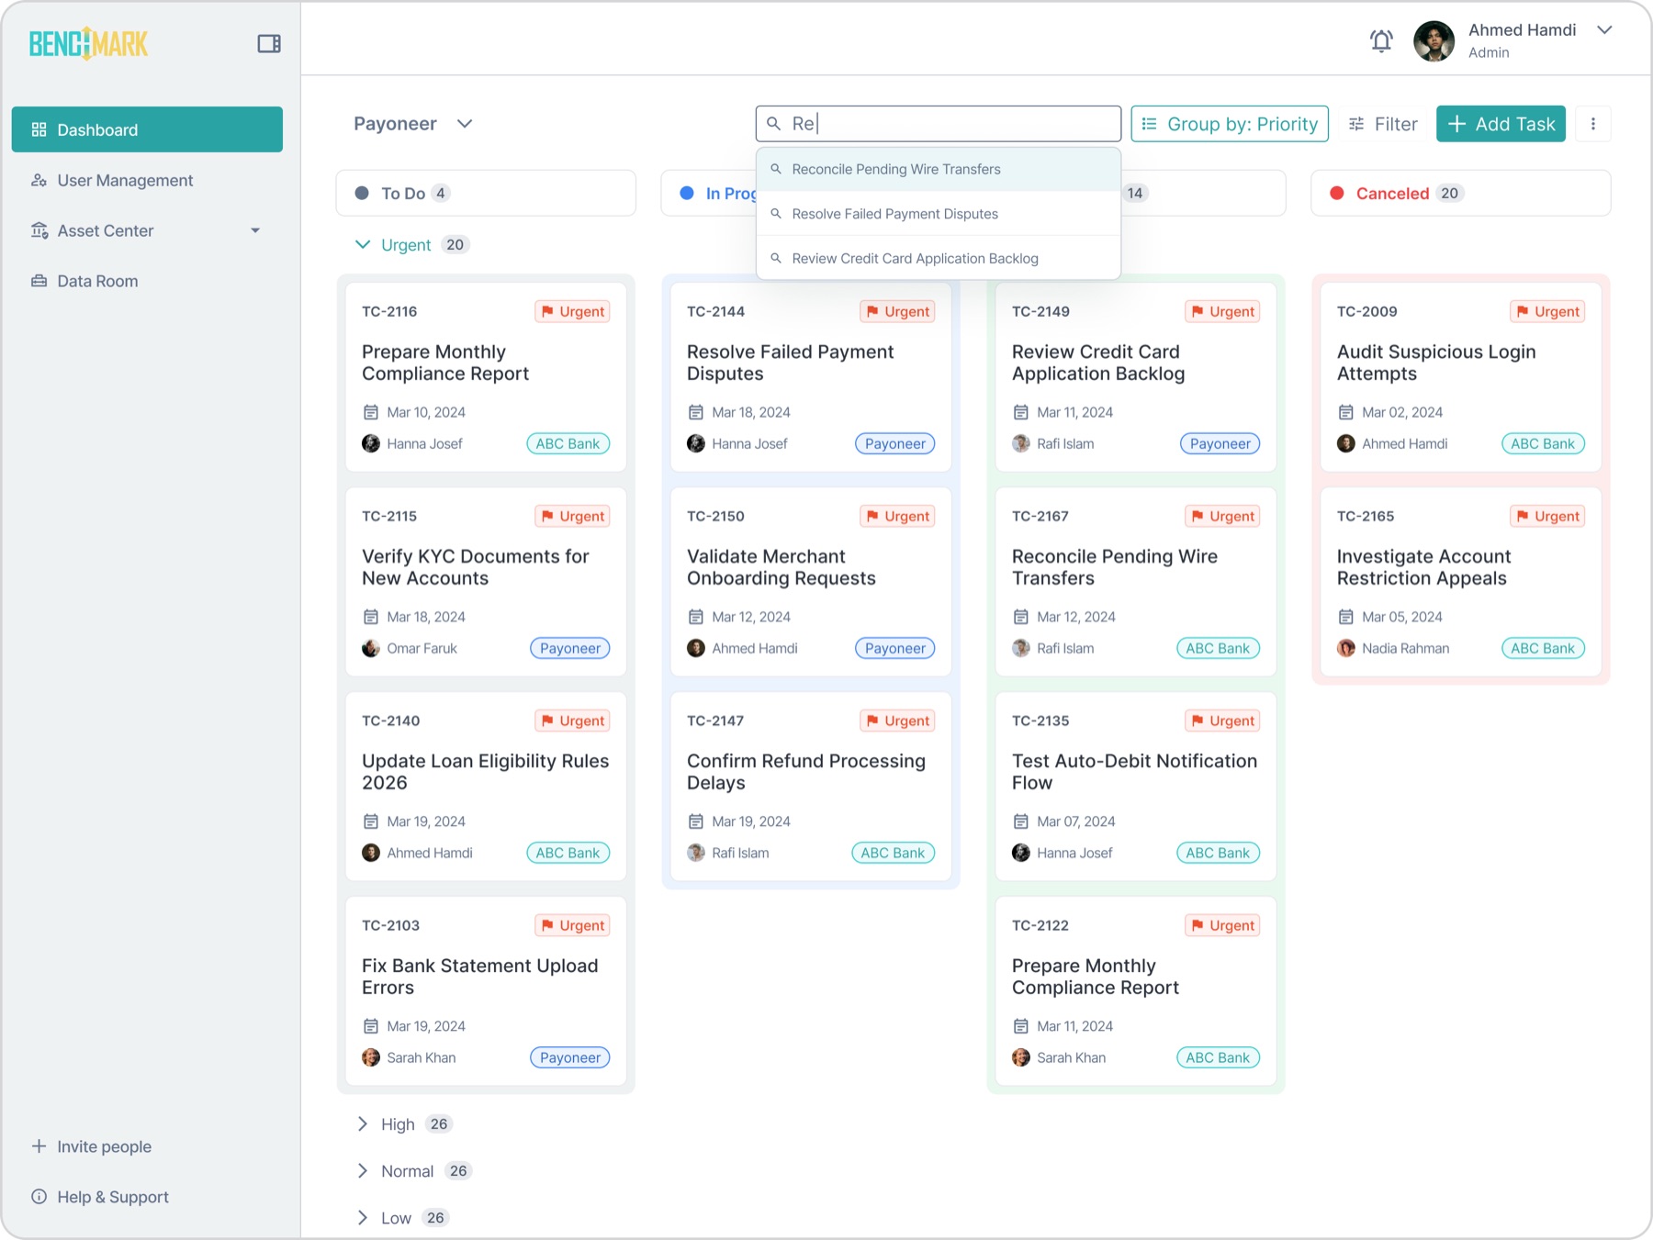Click Rafi Islam's avatar on TC-2147
Viewport: 1653px width, 1240px height.
(x=696, y=853)
